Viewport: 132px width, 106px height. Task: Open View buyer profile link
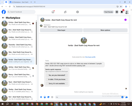pyautogui.click(x=90, y=57)
